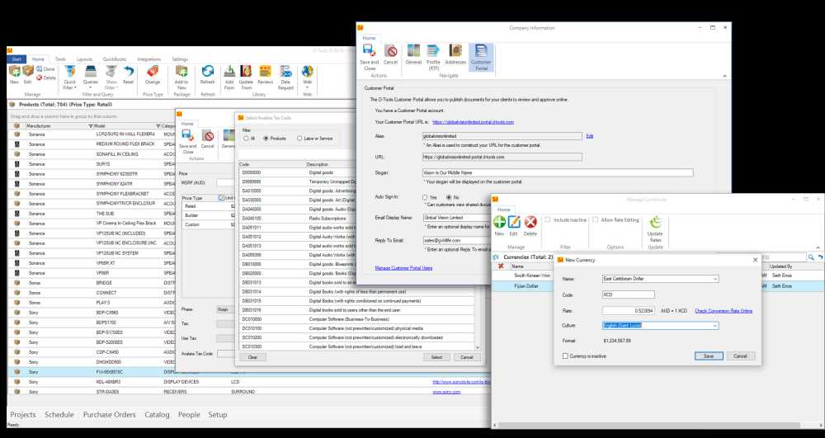Click Add to New Package icon
The image size is (825, 438).
181,72
